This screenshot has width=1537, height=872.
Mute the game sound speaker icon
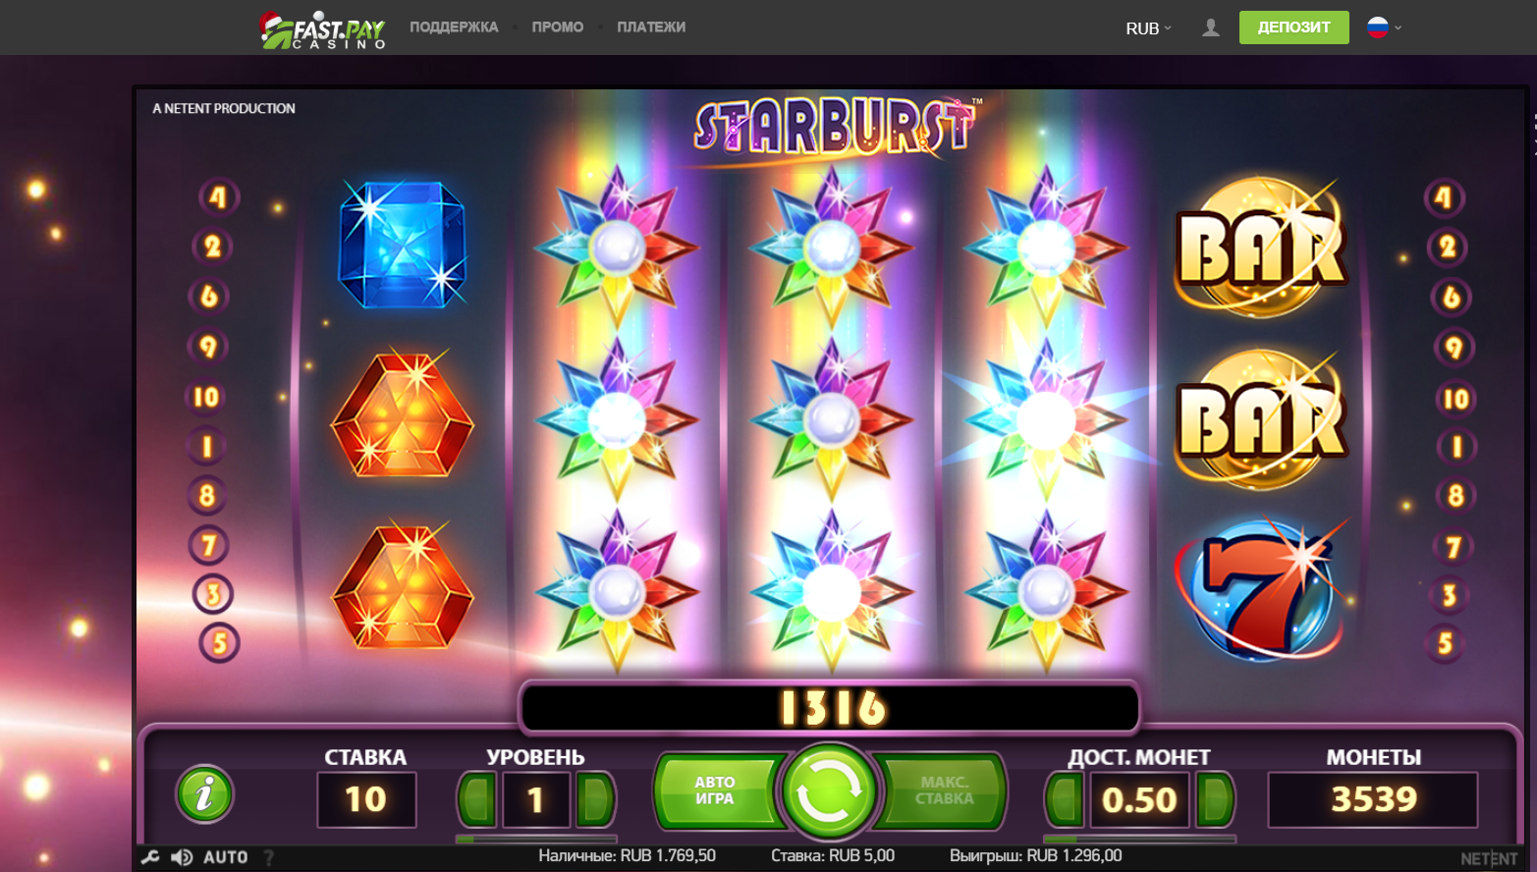[x=182, y=857]
